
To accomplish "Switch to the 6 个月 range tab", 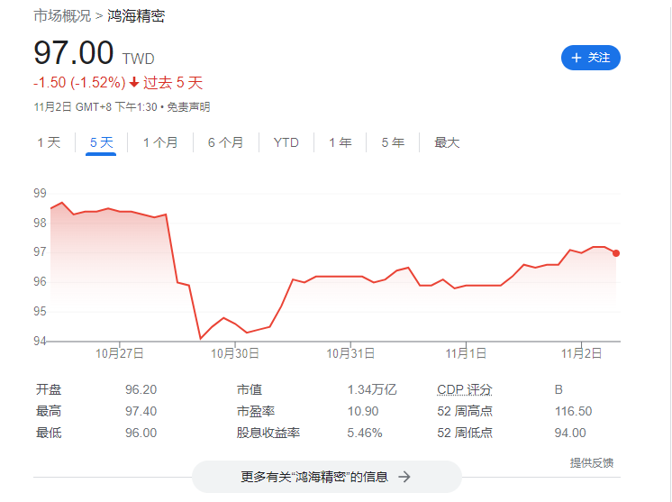I will click(225, 142).
